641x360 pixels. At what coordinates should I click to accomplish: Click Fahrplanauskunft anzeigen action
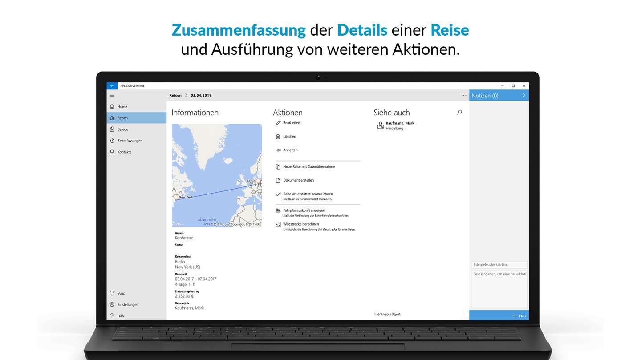(x=304, y=210)
